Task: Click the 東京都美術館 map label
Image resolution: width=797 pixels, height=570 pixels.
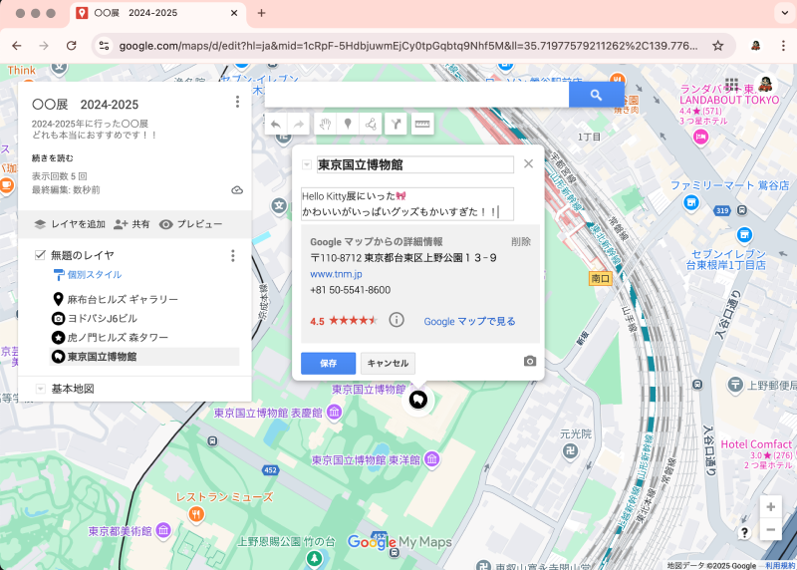Action: coord(120,531)
